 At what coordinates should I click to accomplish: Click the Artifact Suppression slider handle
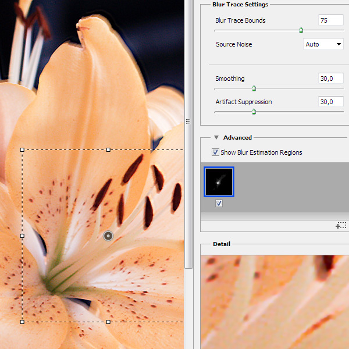[254, 112]
